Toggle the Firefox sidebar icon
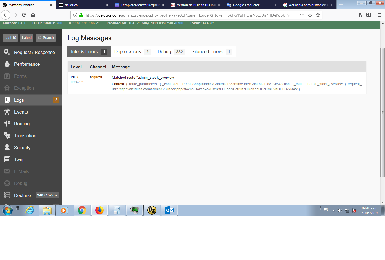This screenshot has width=385, height=260. coord(369,15)
